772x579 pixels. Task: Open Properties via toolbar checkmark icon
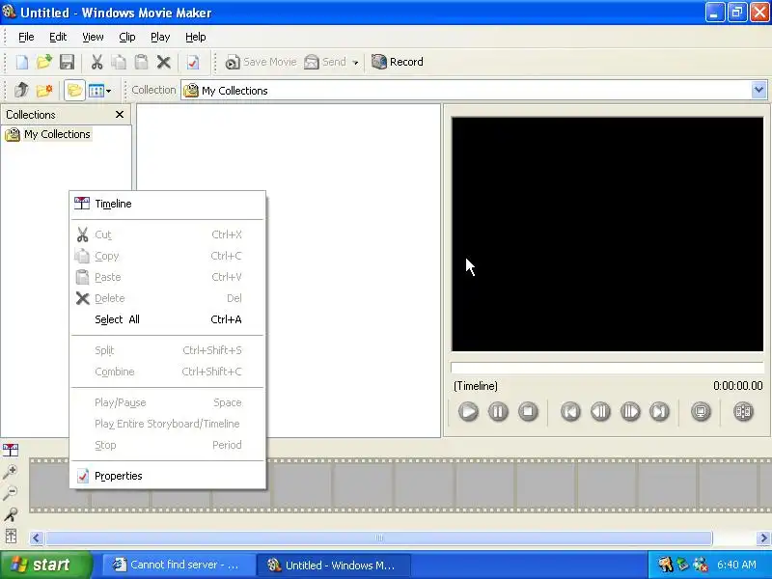click(193, 62)
